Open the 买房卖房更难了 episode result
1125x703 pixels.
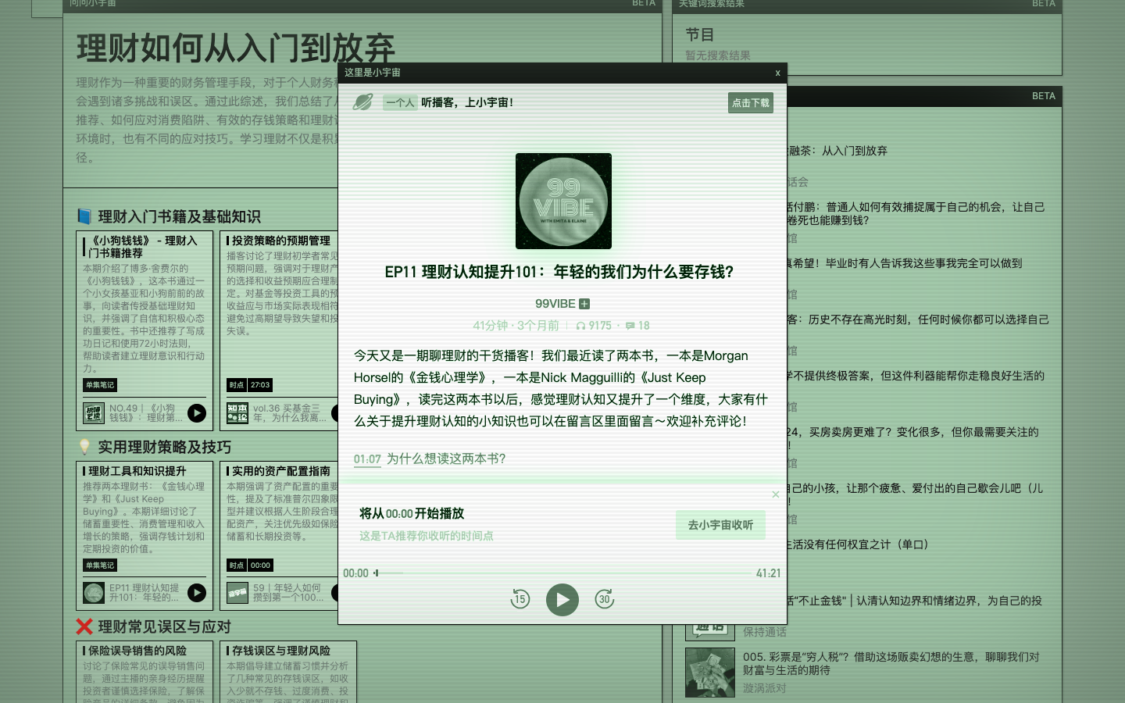tap(912, 438)
